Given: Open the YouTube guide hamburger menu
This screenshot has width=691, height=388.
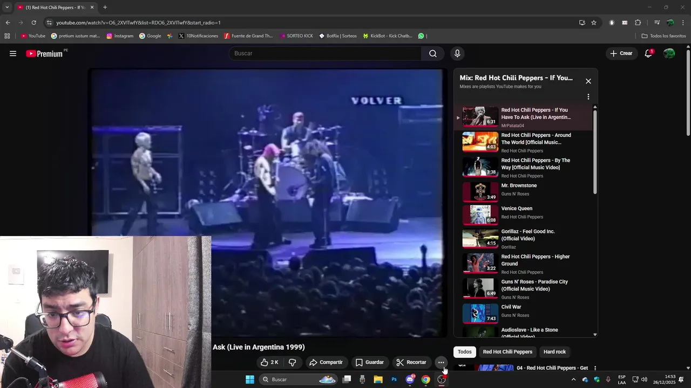Looking at the screenshot, I should pos(13,53).
